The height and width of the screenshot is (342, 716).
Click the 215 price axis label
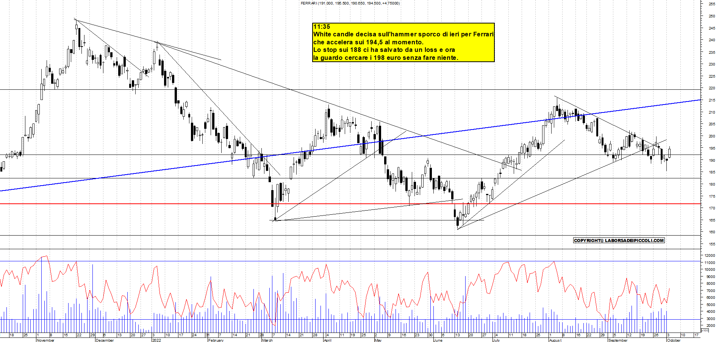712,100
